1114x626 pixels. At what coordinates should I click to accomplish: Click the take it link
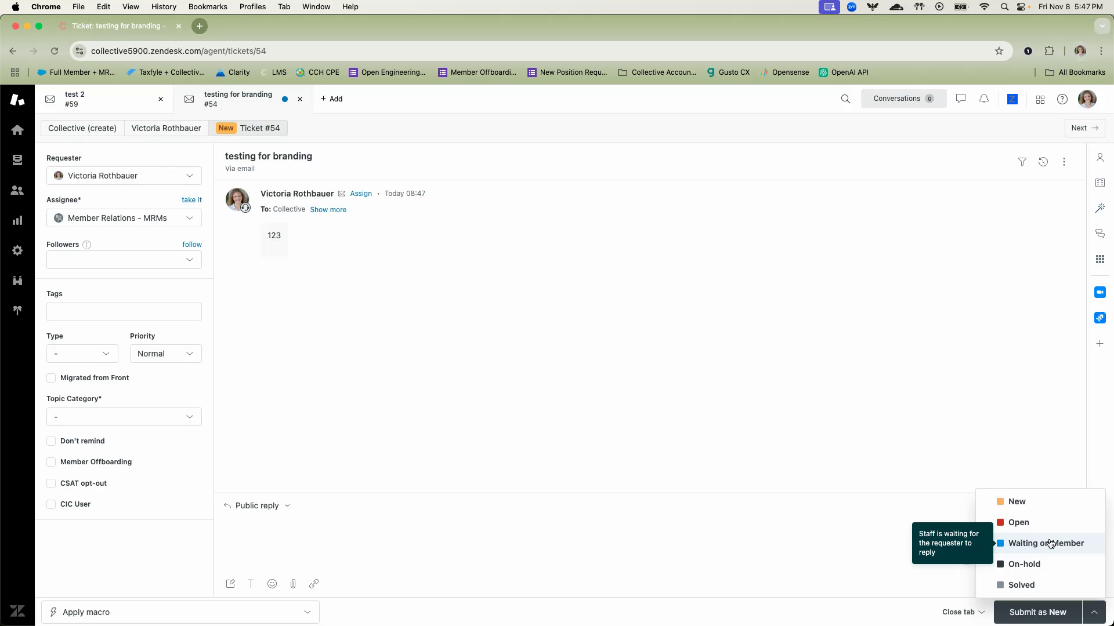(x=191, y=200)
